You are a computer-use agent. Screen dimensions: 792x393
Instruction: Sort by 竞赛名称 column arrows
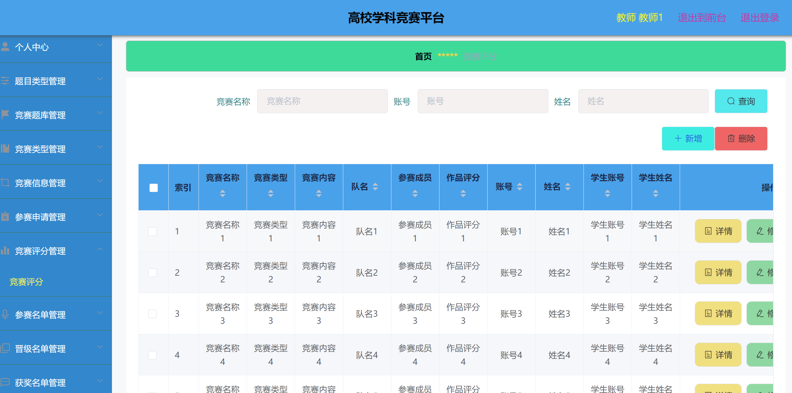223,193
